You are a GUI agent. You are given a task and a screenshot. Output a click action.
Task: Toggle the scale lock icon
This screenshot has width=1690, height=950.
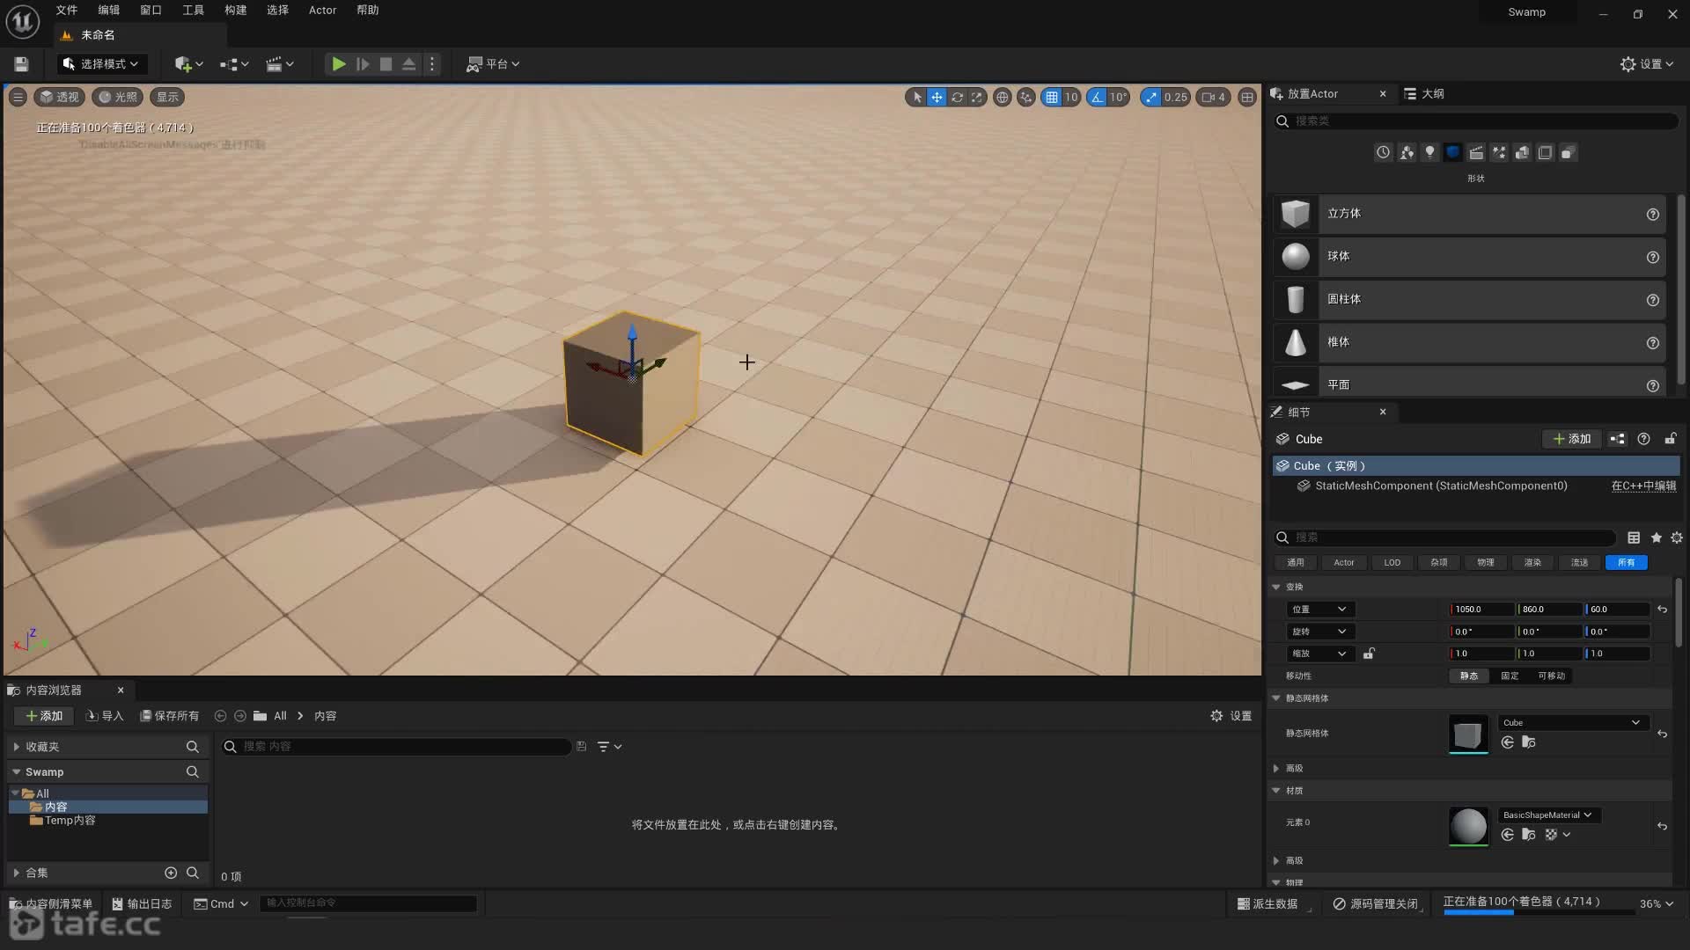pyautogui.click(x=1369, y=654)
